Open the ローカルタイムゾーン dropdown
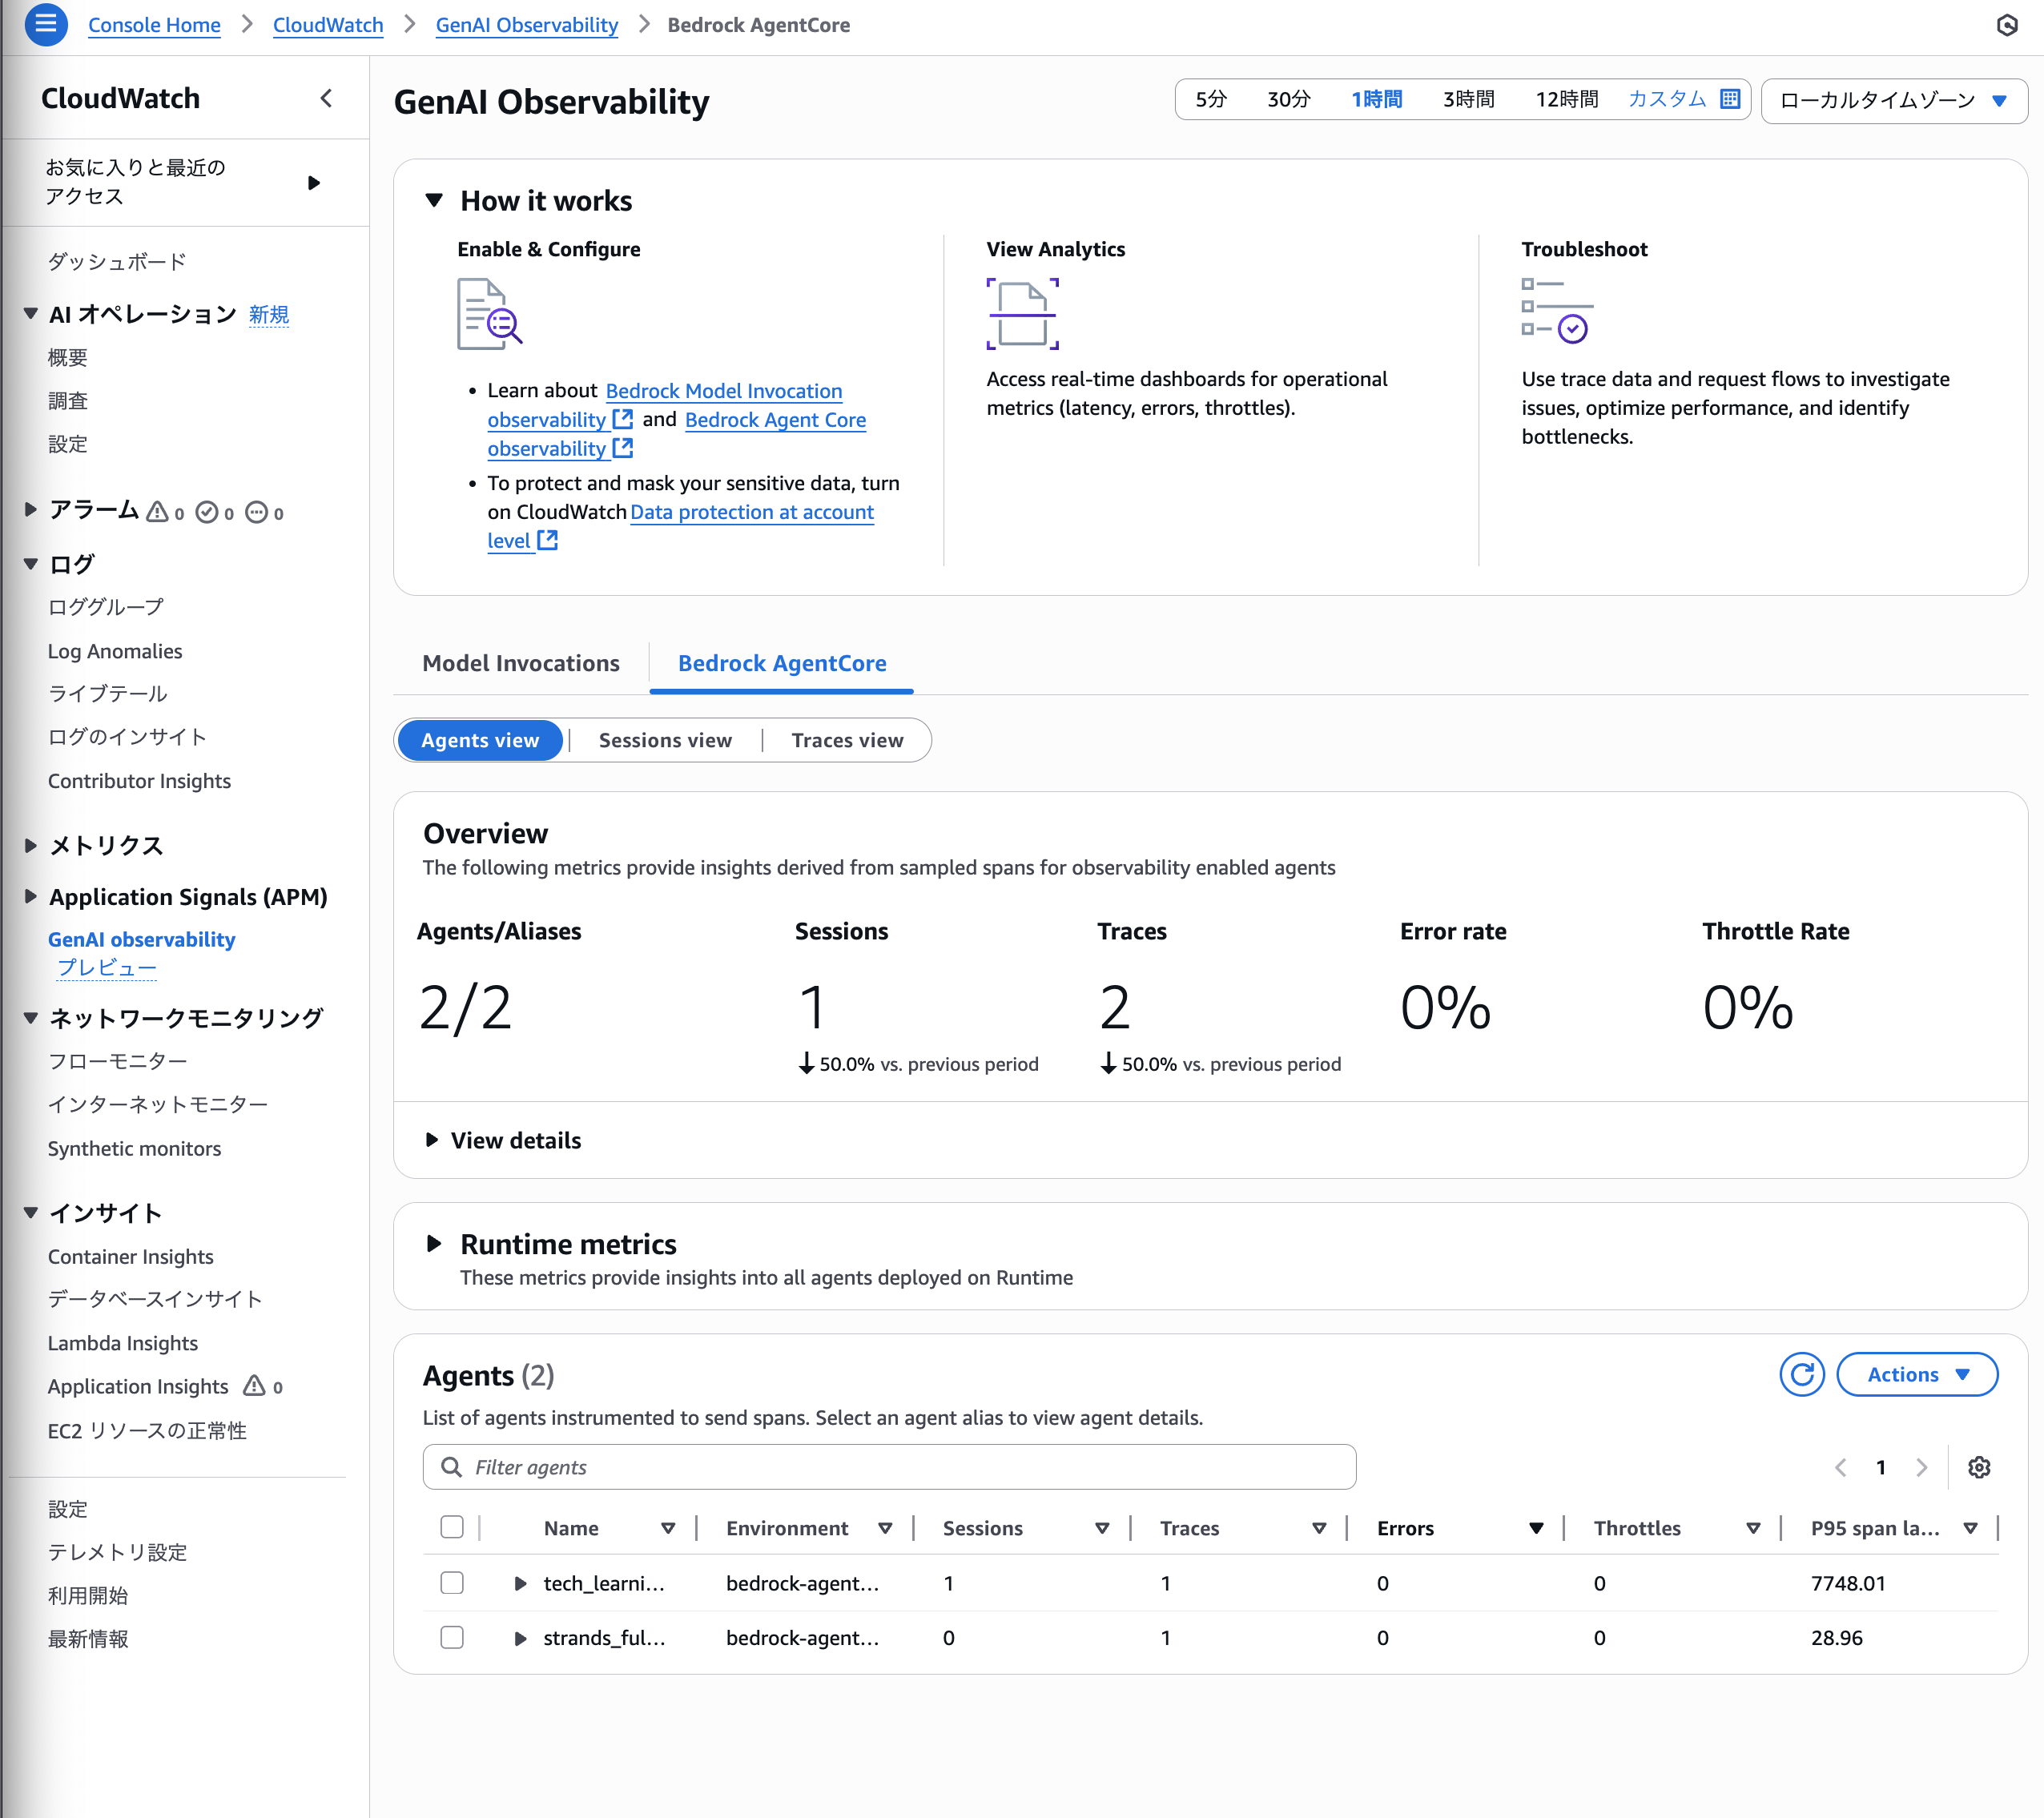This screenshot has width=2044, height=1818. point(1894,100)
